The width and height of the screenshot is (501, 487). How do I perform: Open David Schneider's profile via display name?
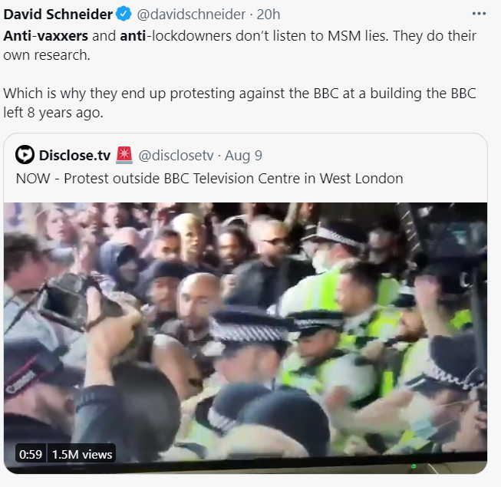click(57, 15)
